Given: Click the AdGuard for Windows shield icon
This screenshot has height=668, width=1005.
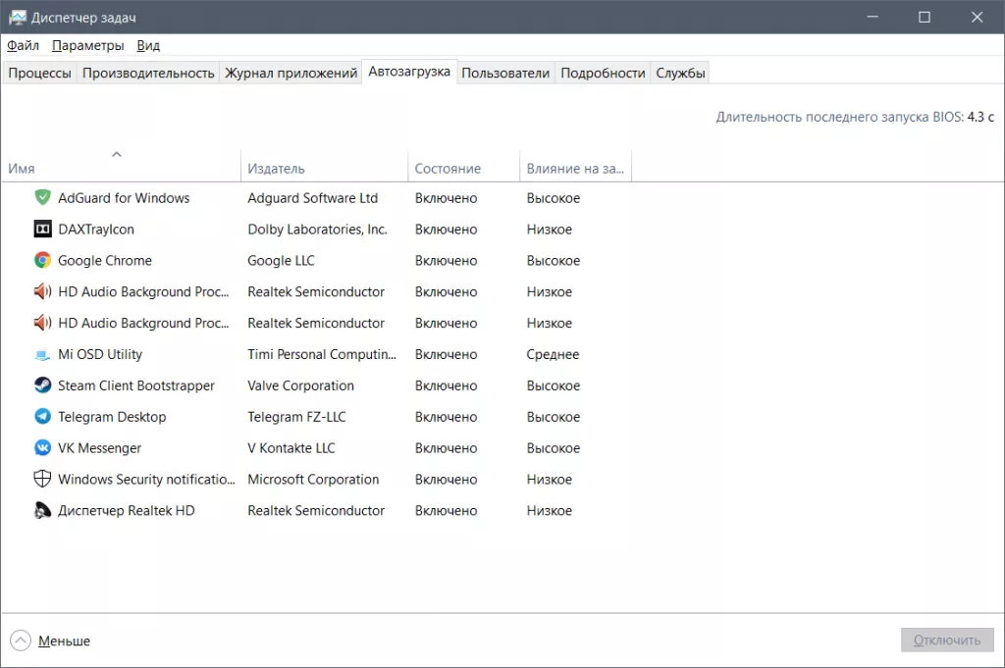Looking at the screenshot, I should click(42, 198).
